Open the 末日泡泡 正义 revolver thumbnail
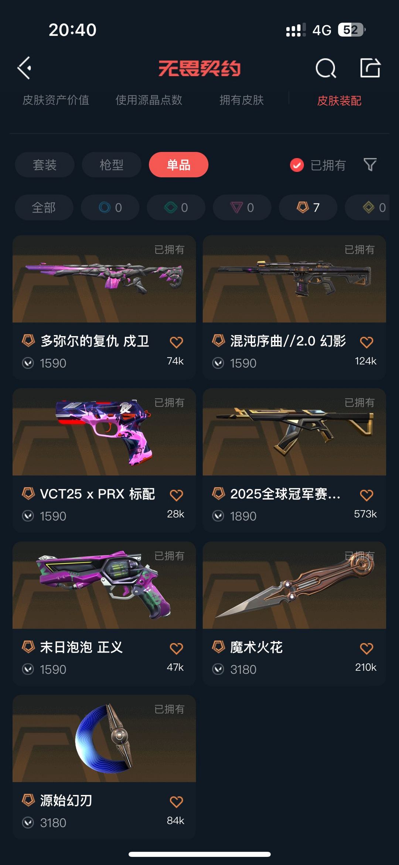The height and width of the screenshot is (865, 399). coord(104,585)
